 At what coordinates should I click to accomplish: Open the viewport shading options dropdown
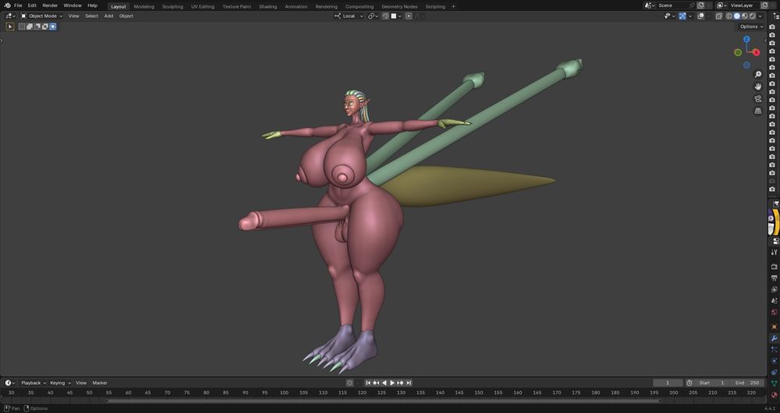click(760, 16)
